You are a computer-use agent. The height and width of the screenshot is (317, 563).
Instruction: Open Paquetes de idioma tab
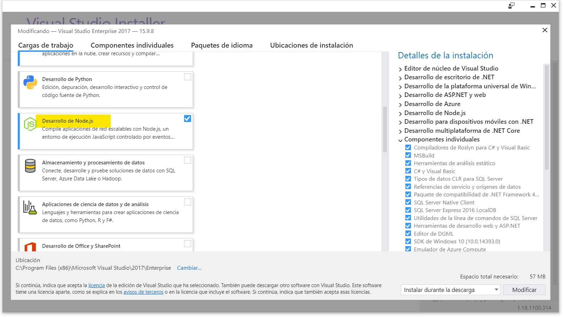(222, 45)
